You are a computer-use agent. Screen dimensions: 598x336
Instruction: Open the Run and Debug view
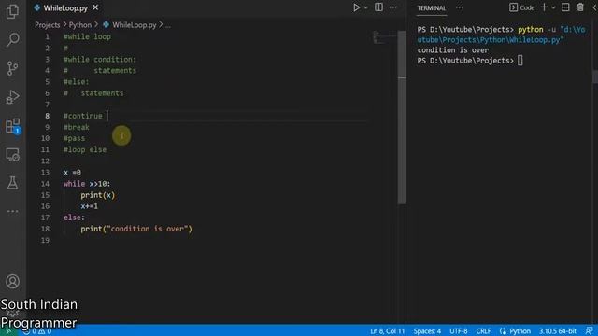click(12, 97)
